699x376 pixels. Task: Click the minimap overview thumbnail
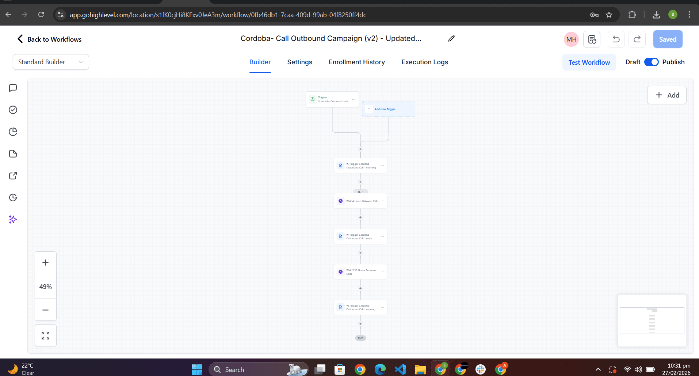point(652,320)
